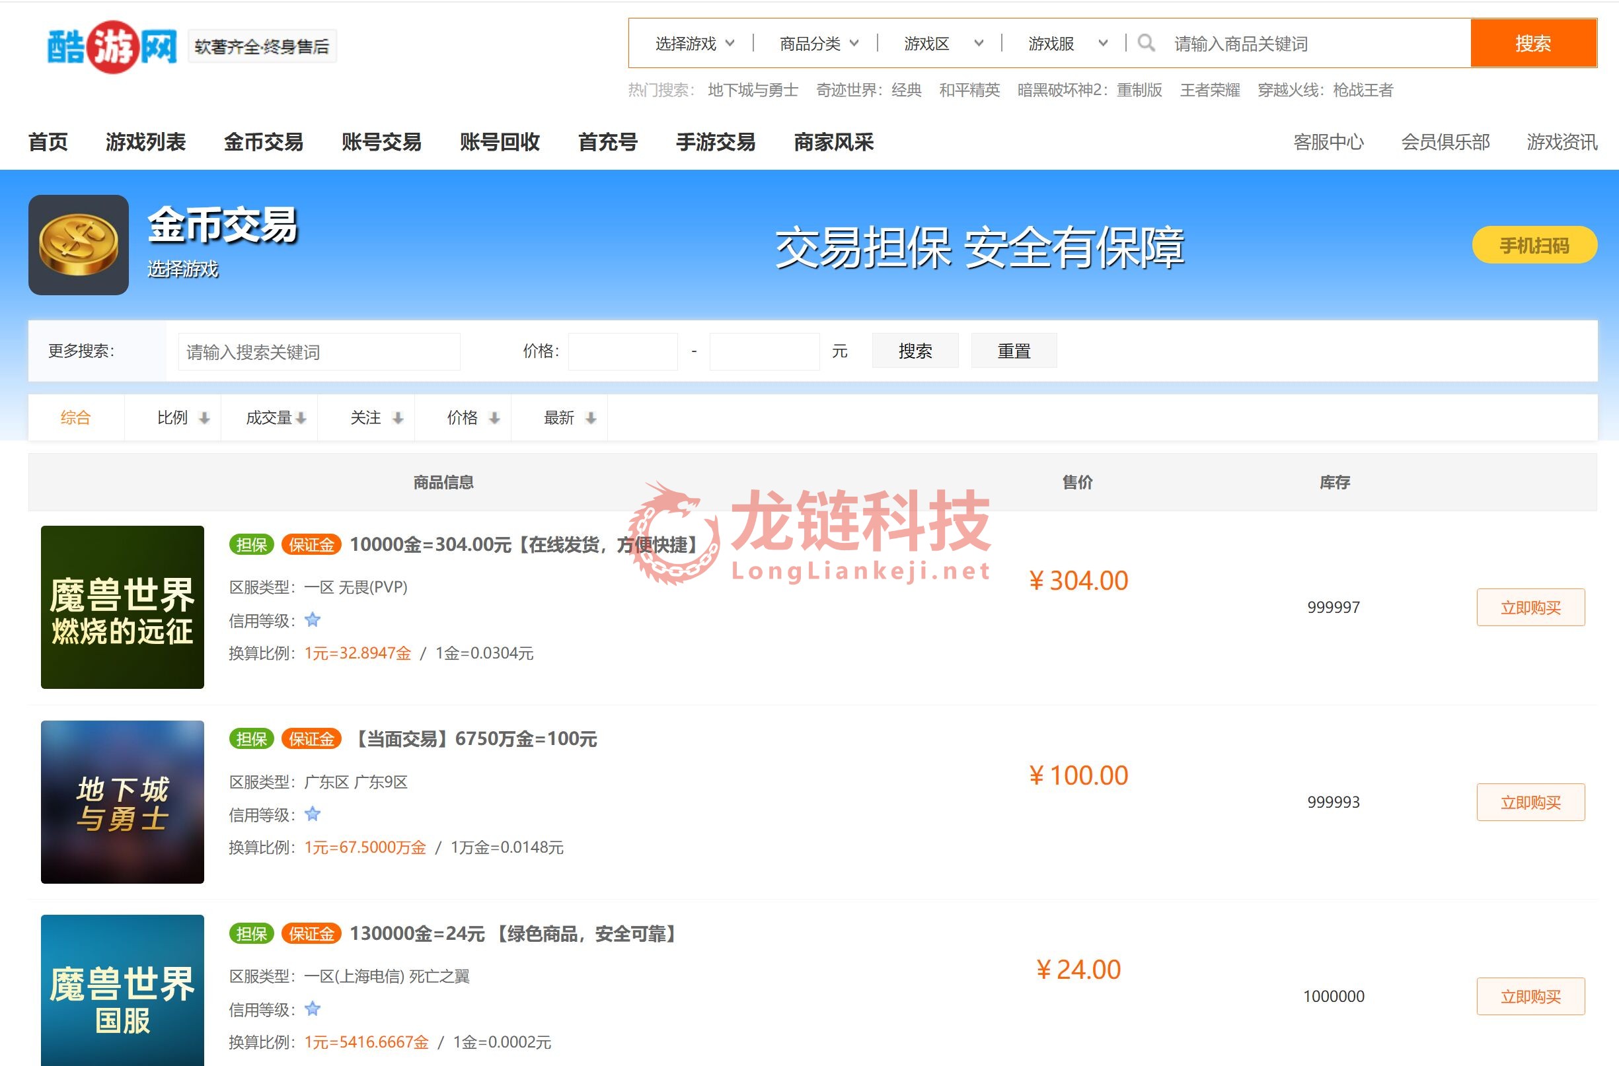Click the 重置 button
The image size is (1619, 1066).
tap(1014, 351)
